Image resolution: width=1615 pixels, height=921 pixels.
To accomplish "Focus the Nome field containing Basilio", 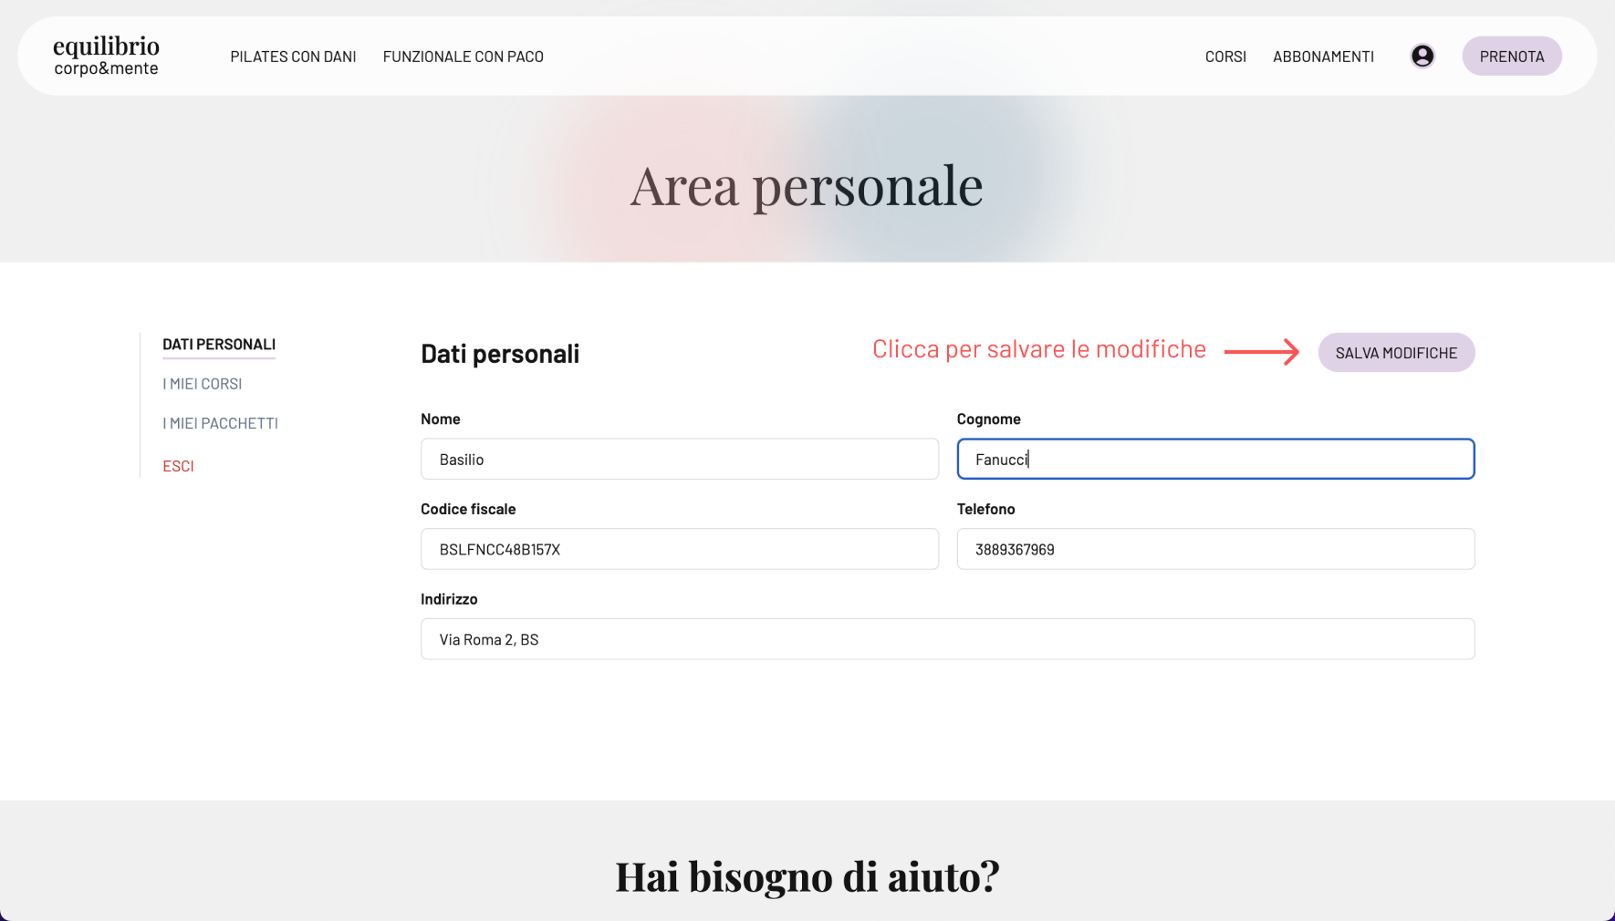I will tap(679, 459).
